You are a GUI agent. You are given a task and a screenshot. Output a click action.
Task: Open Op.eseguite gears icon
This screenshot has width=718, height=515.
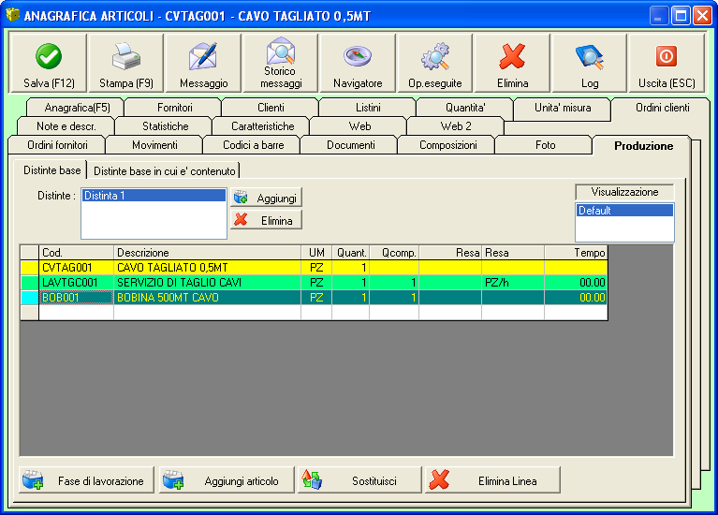tap(435, 57)
